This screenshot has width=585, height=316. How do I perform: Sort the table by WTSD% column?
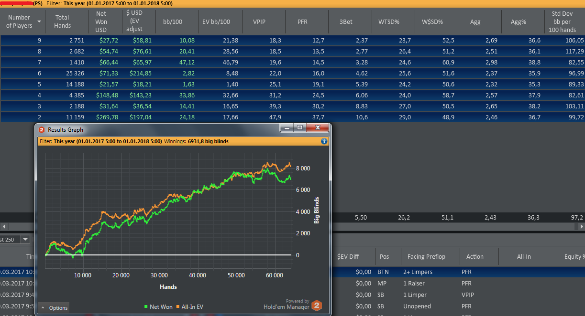[388, 21]
